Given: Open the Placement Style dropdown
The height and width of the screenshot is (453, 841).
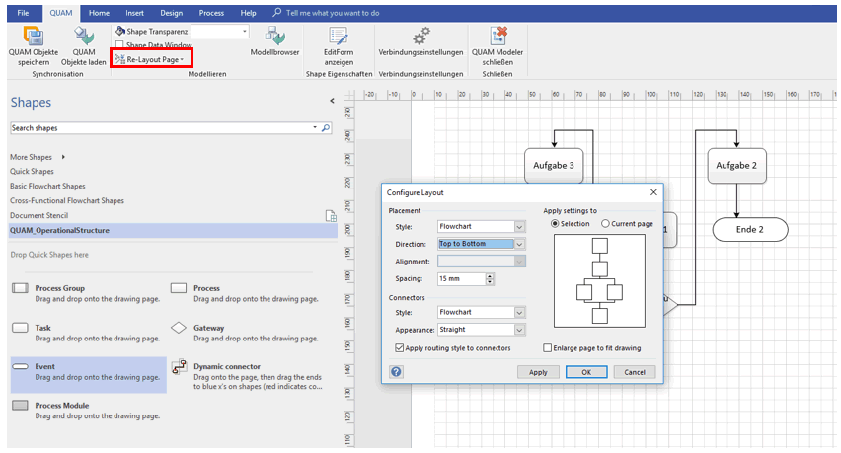Looking at the screenshot, I should point(519,227).
